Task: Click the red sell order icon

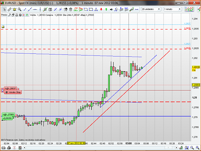Action: coord(23,15)
